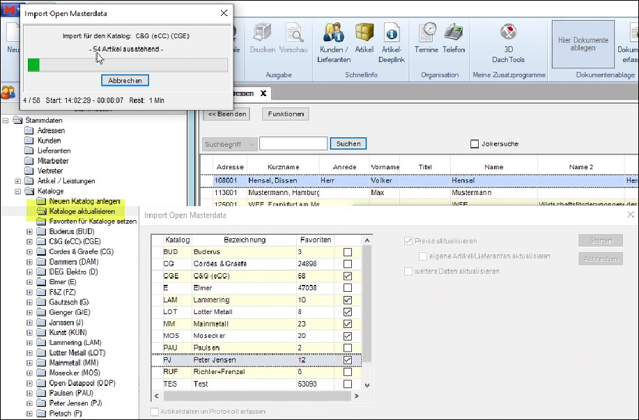Toggle the Jokersuche checkbox

click(475, 143)
